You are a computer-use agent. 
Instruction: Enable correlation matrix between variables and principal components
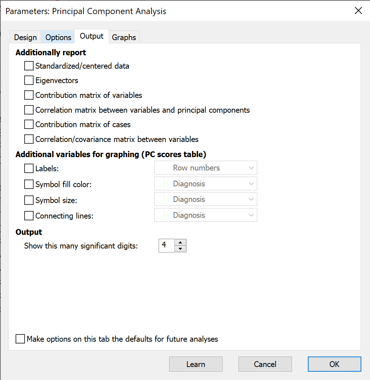(29, 110)
